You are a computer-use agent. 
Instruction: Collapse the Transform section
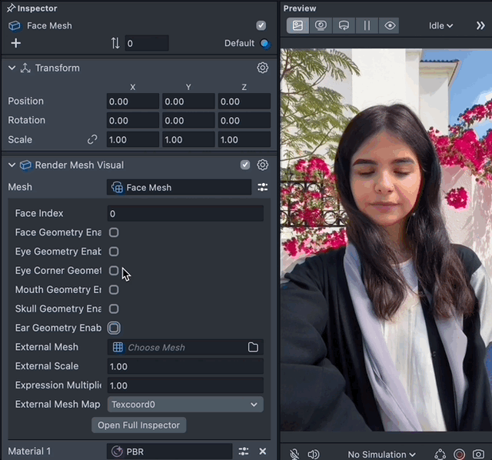point(12,68)
